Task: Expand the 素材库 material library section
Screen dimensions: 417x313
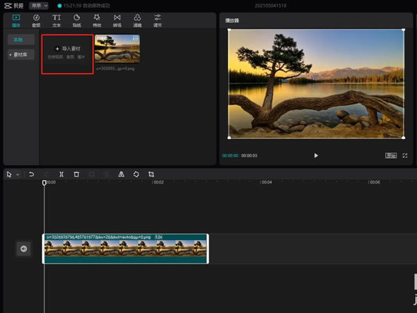Action: pos(20,54)
